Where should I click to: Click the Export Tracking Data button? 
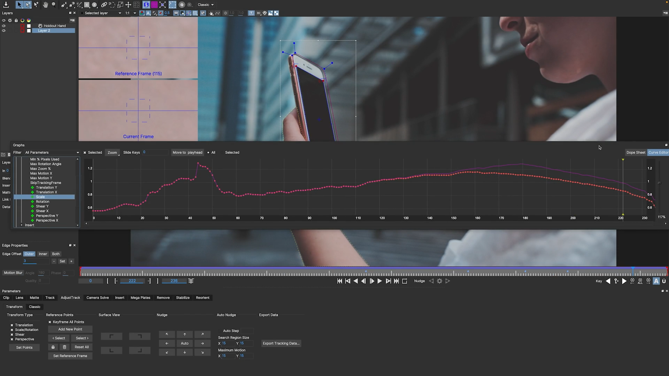coord(281,343)
